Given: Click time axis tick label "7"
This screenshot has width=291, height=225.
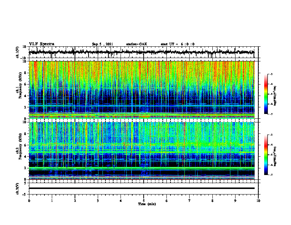Looking at the screenshot, I should point(190,201).
